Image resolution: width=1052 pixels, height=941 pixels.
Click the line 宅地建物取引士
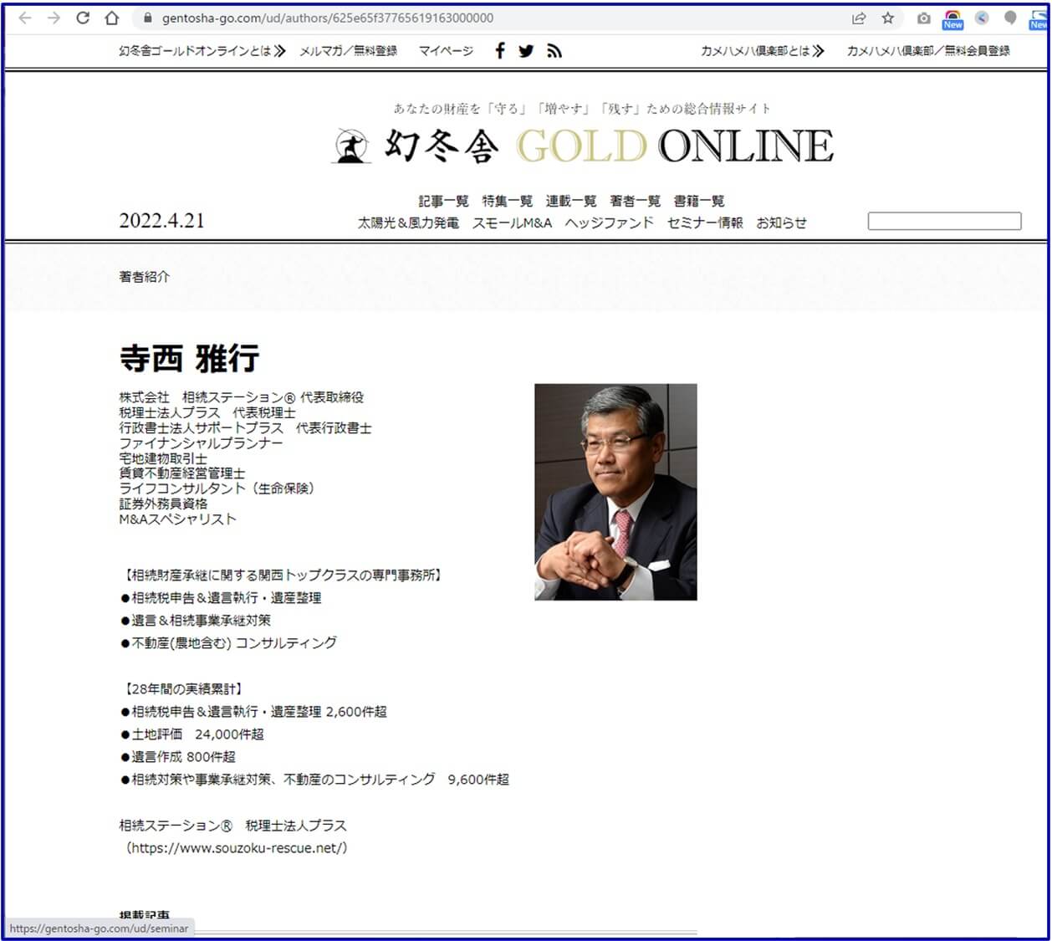point(163,458)
